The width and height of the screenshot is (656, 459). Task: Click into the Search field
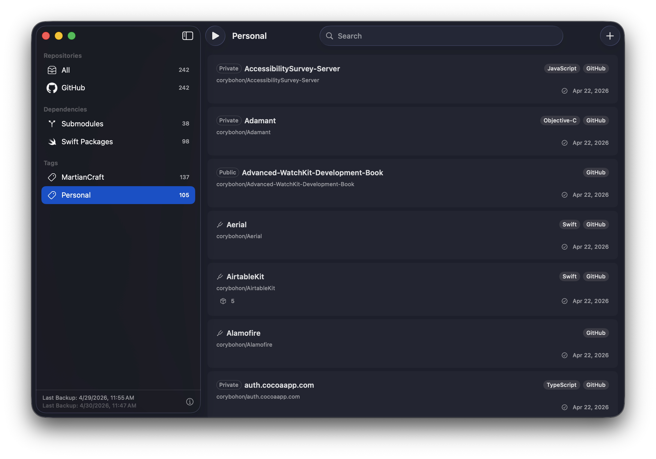[441, 36]
